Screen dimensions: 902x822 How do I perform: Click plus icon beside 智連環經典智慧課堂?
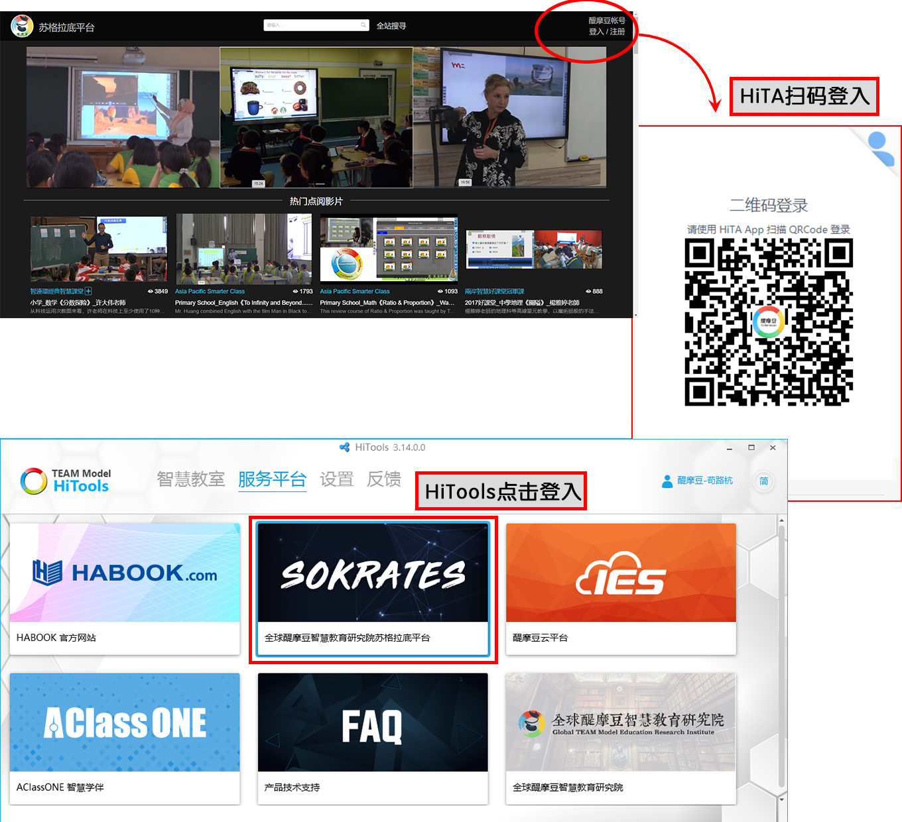[88, 291]
